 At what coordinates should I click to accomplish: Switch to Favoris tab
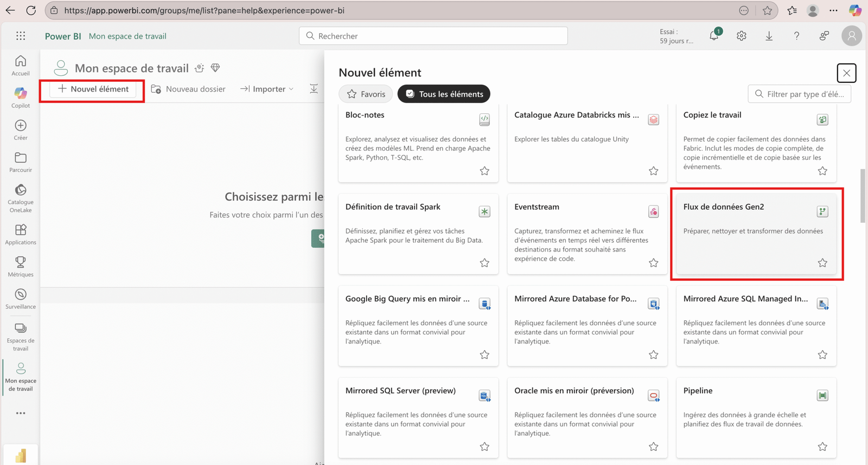coord(366,94)
